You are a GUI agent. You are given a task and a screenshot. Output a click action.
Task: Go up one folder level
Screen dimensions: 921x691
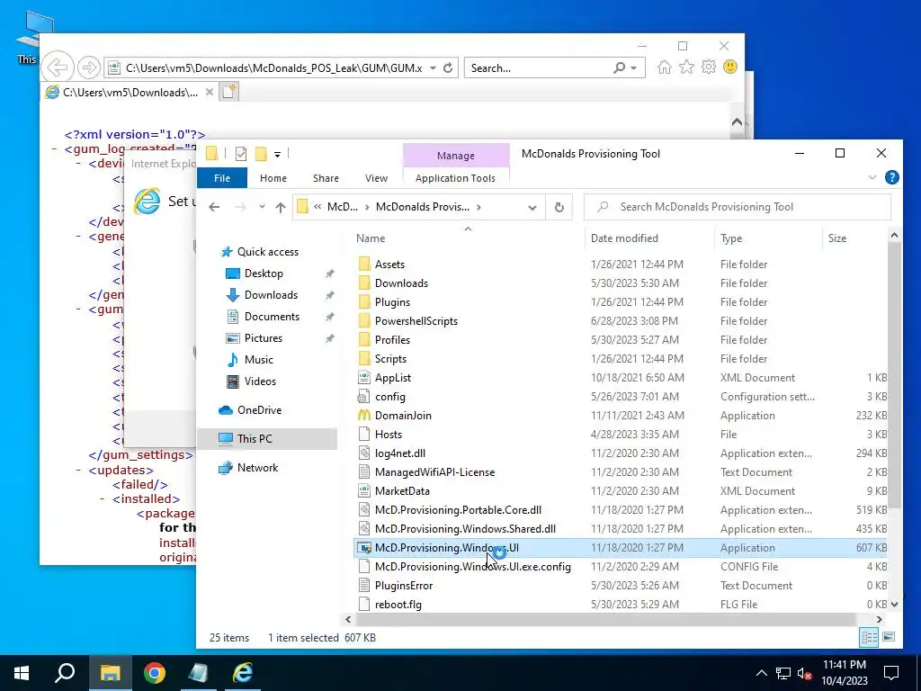point(281,207)
